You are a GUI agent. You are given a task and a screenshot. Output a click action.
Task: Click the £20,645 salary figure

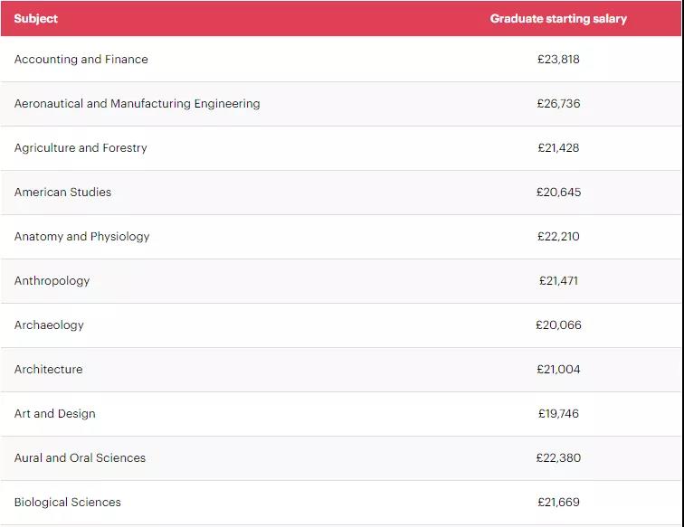(x=558, y=193)
